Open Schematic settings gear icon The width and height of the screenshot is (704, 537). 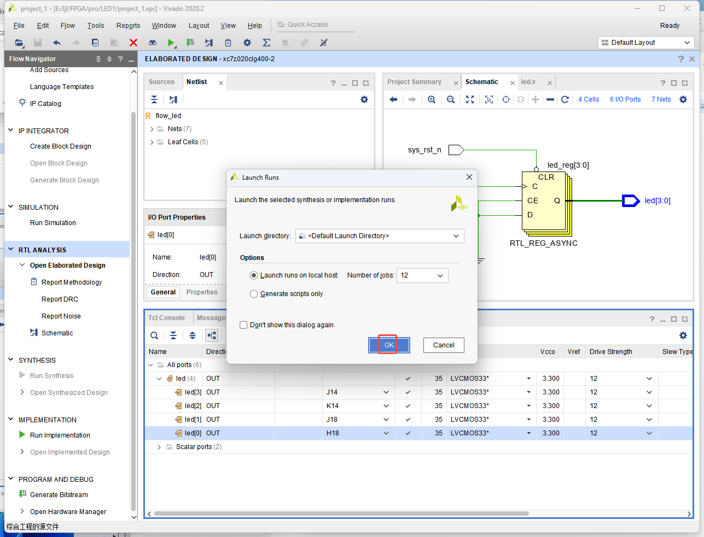(x=683, y=99)
